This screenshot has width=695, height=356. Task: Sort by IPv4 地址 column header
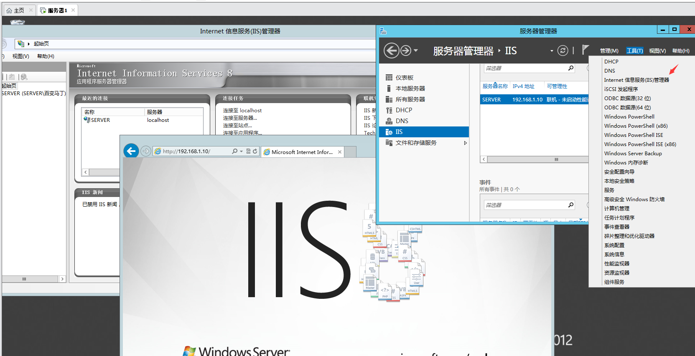[524, 86]
